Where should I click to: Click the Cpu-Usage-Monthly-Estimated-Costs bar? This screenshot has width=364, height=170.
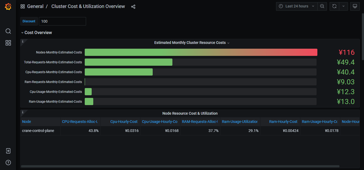(x=88, y=92)
